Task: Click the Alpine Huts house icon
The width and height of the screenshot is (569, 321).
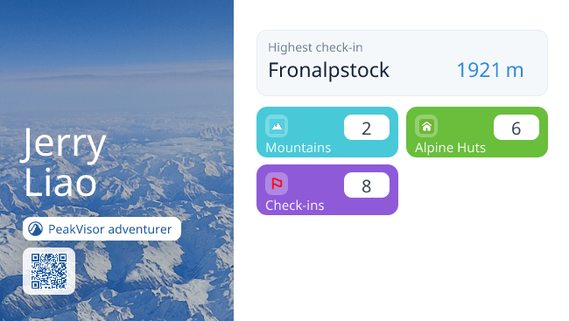Action: coord(426,126)
